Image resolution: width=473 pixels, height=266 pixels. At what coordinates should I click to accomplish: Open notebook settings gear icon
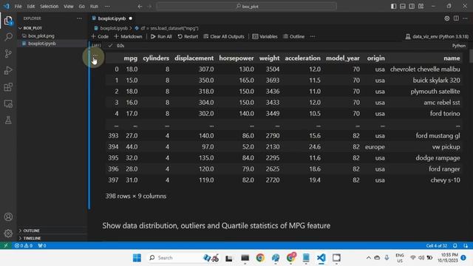pos(446,18)
